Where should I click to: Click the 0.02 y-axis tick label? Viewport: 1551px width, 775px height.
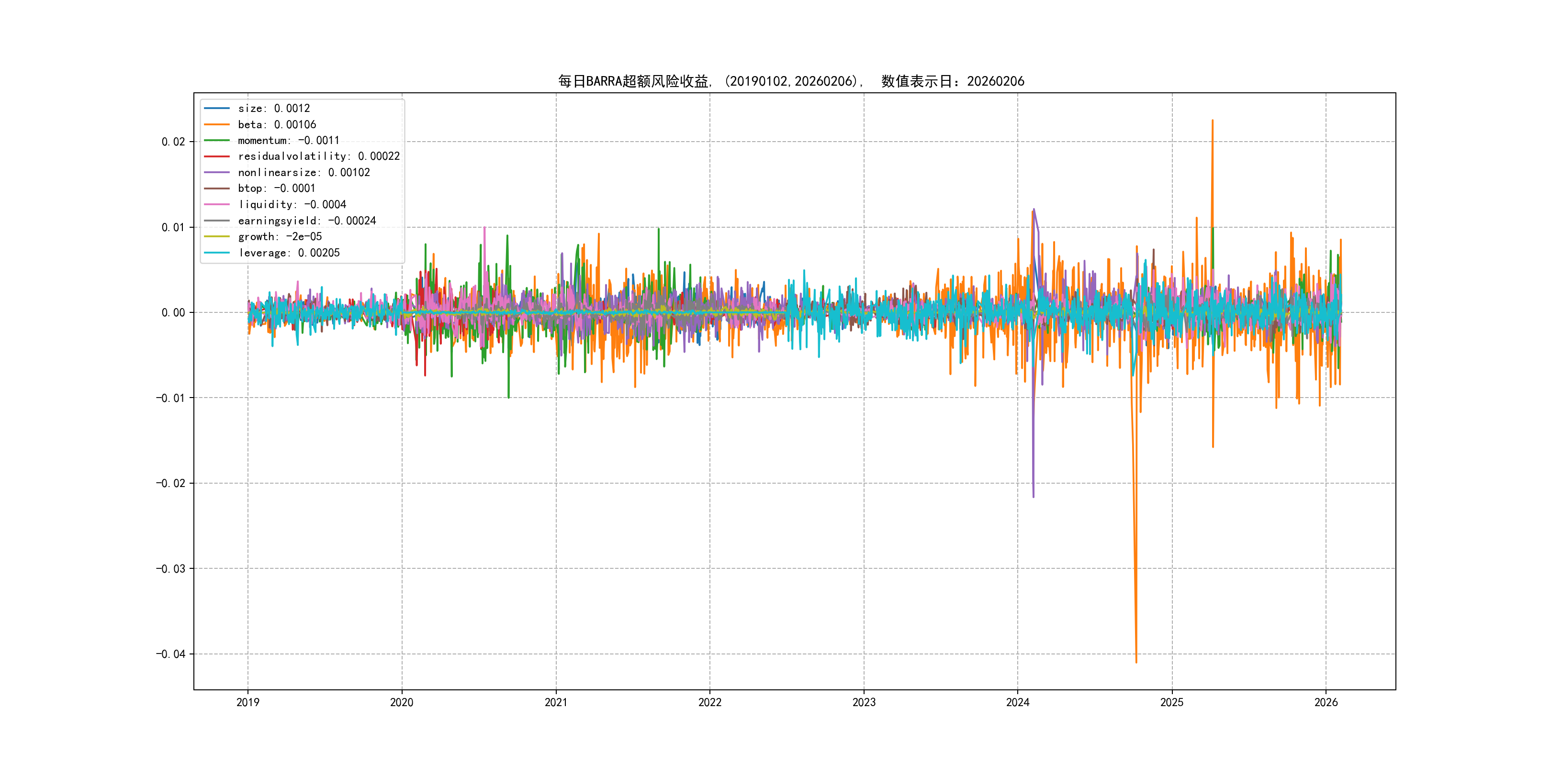(173, 142)
